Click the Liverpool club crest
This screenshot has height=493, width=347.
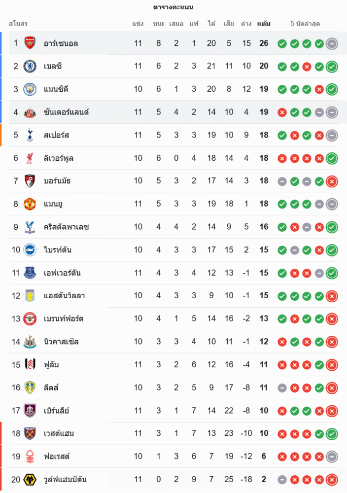coord(30,158)
